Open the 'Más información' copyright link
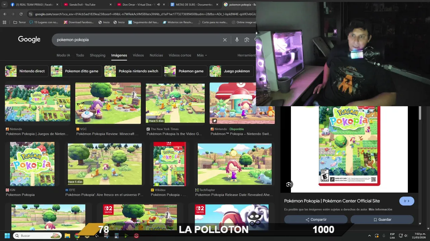 380,210
